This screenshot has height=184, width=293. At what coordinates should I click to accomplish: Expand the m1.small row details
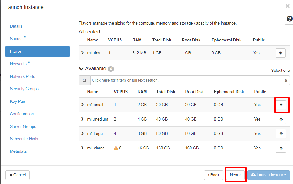tap(83, 105)
